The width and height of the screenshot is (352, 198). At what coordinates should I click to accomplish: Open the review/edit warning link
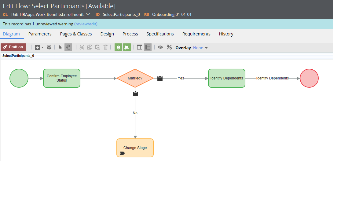[x=86, y=24]
